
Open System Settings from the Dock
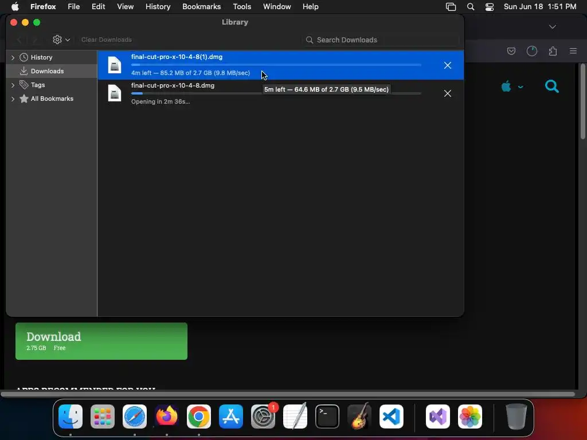(263, 417)
